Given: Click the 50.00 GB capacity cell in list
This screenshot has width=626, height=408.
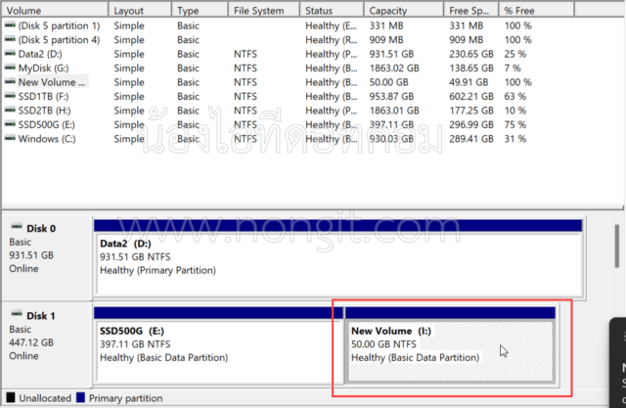Looking at the screenshot, I should 389,82.
